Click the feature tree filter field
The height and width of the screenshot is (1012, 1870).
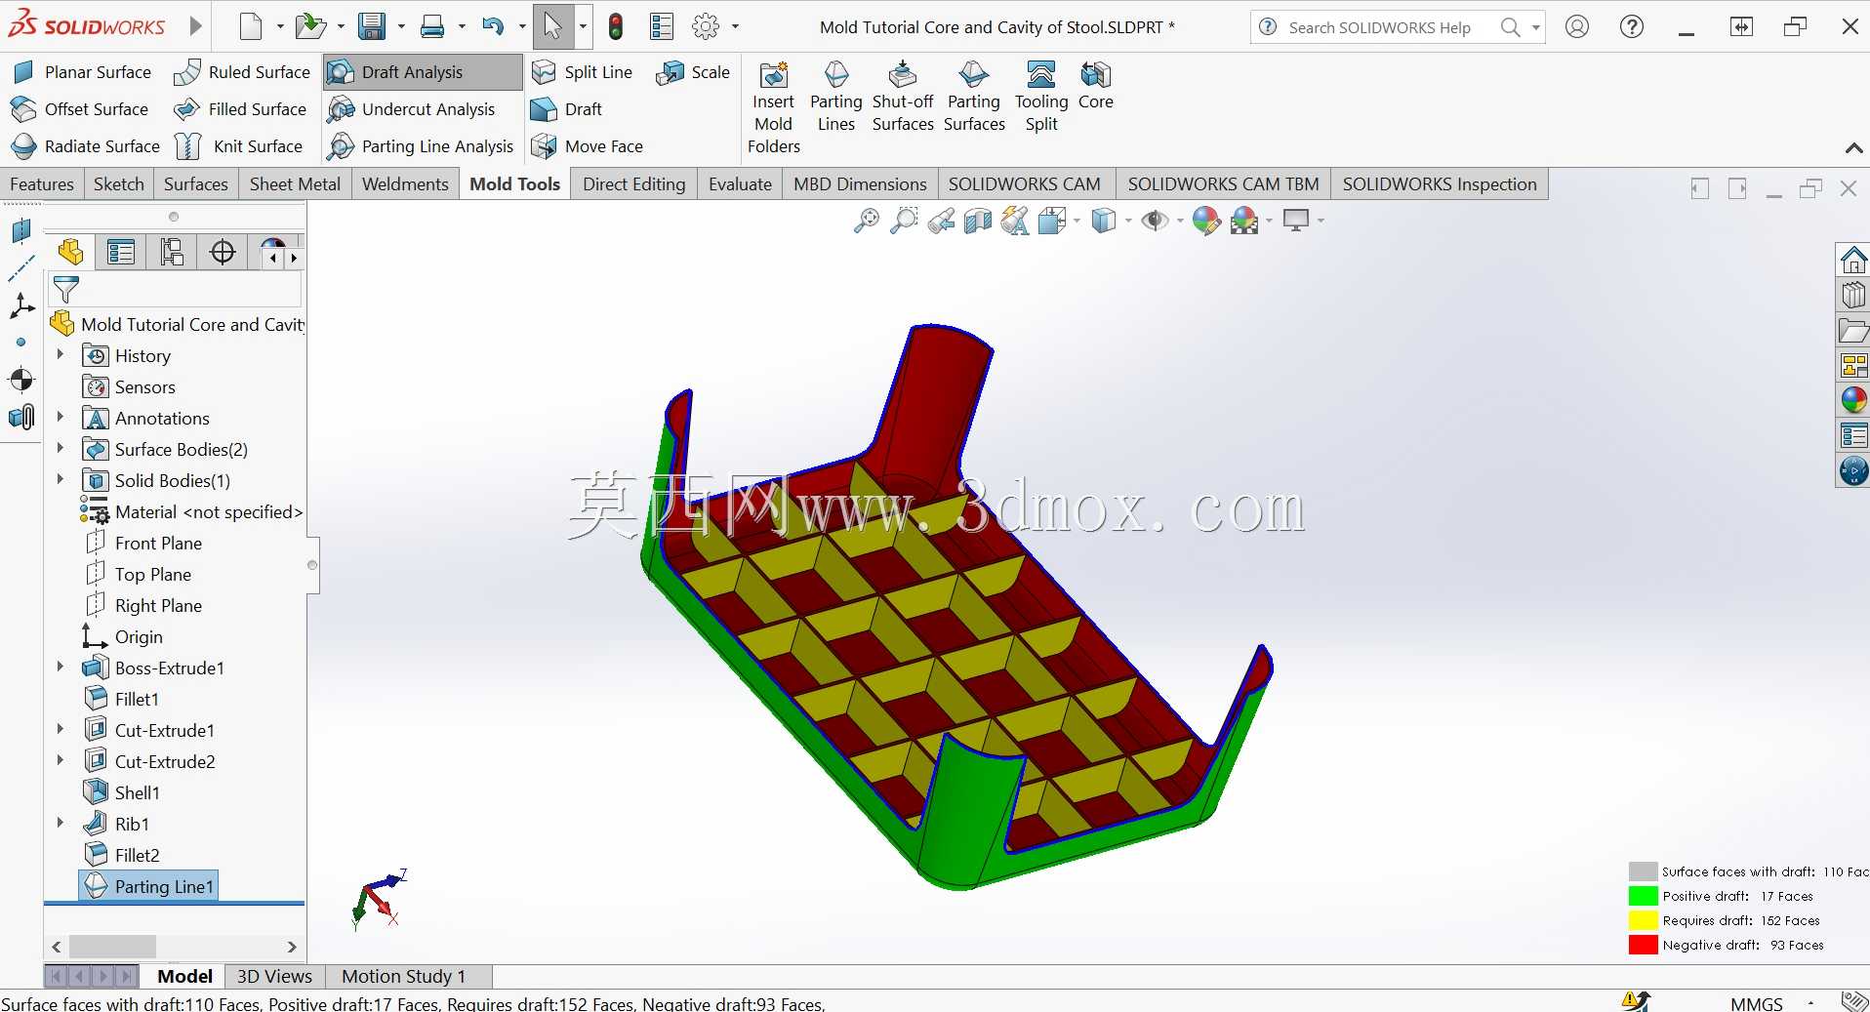coord(176,290)
